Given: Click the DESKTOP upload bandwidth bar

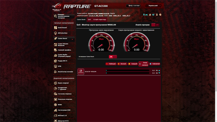Looking at the screenshot, I should (x=127, y=70).
